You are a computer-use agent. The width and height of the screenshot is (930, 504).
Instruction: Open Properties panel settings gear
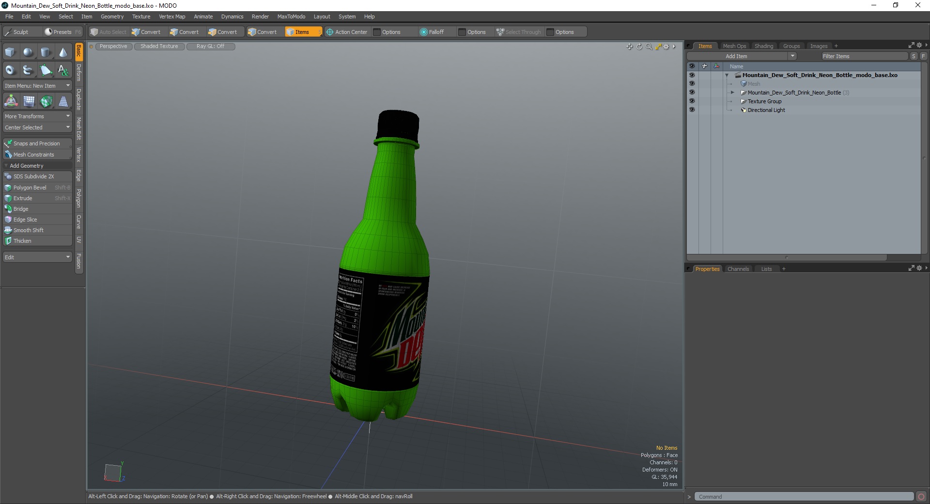(x=919, y=268)
